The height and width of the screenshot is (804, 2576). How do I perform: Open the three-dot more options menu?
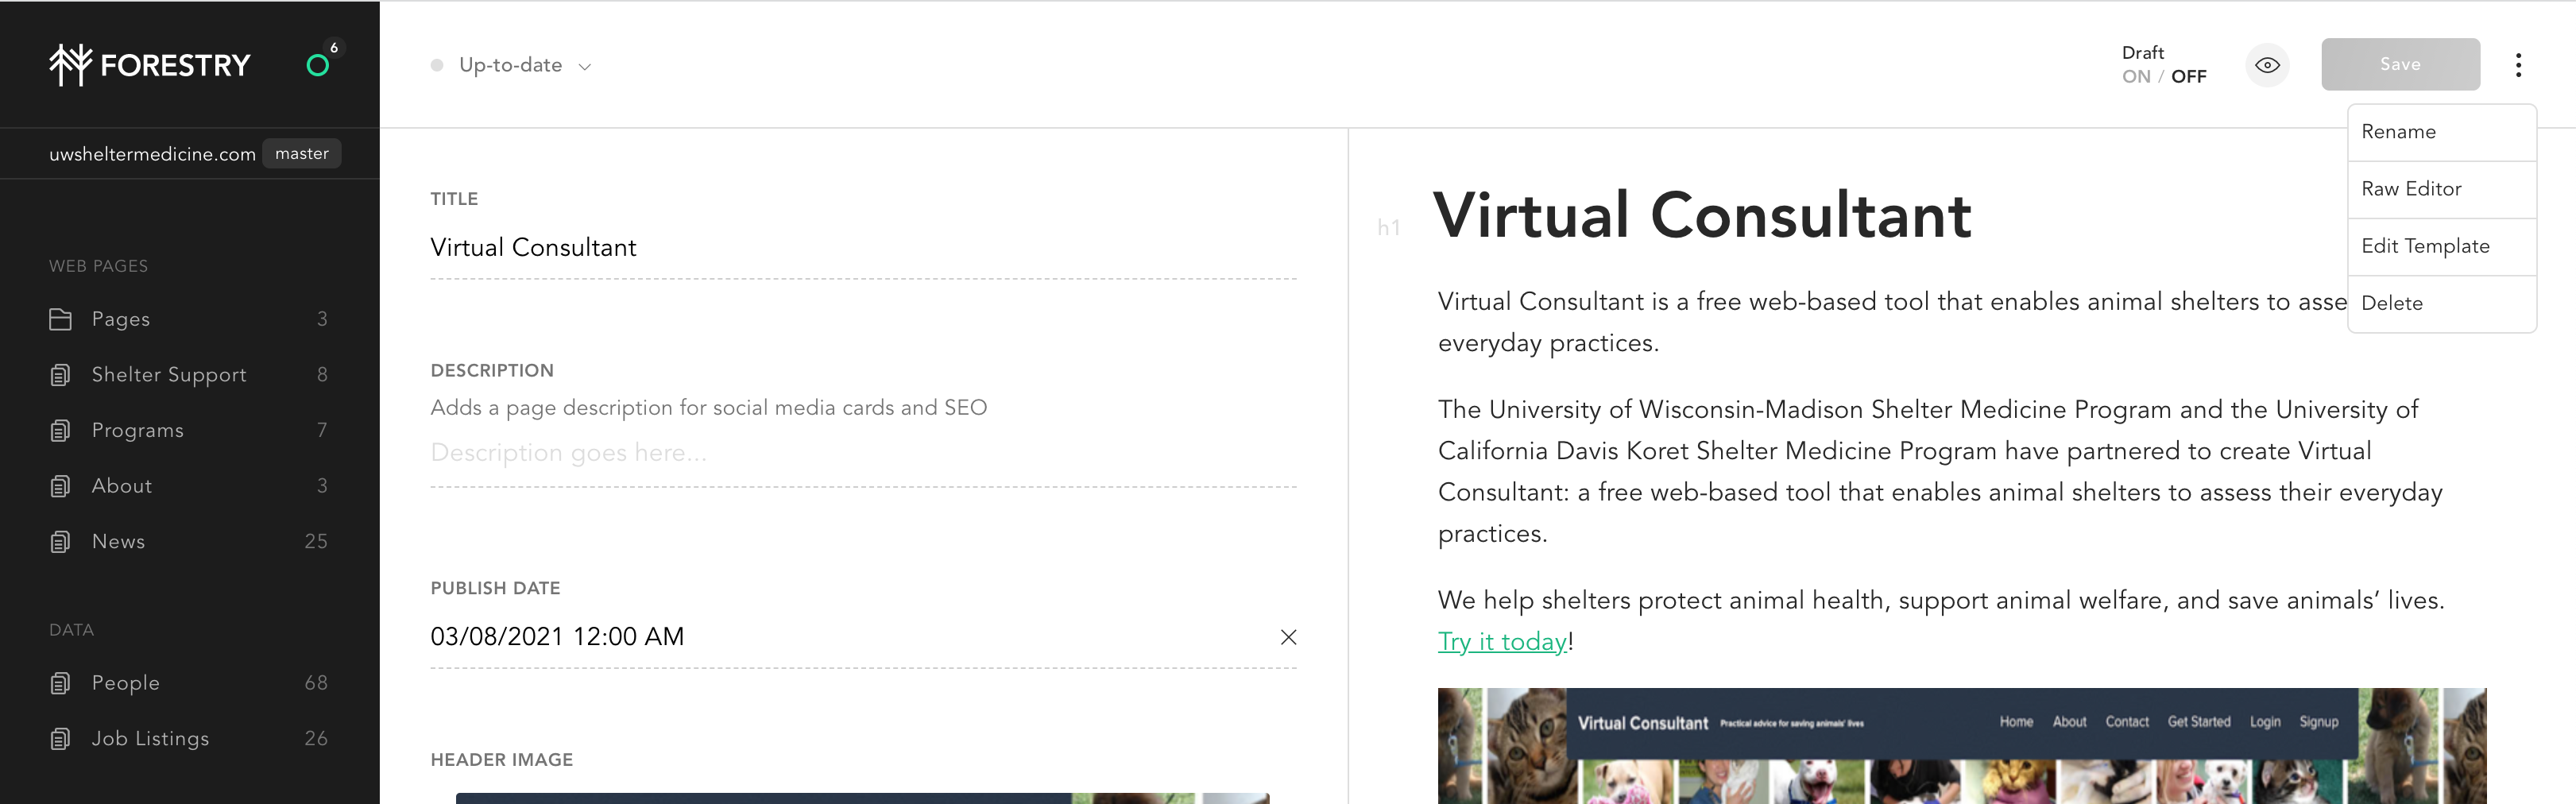tap(2518, 65)
